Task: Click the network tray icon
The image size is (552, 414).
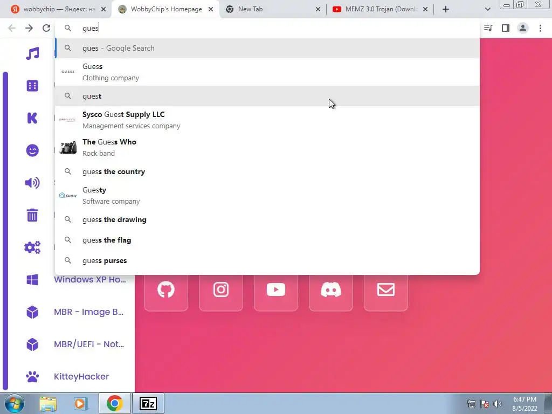Action: [471, 404]
